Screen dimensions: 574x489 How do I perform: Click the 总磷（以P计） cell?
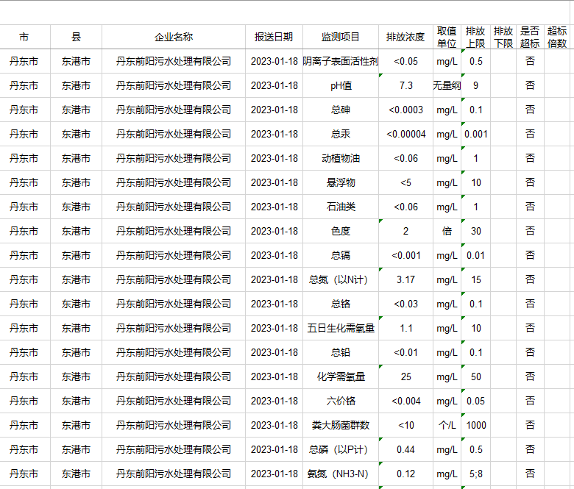[x=341, y=449]
